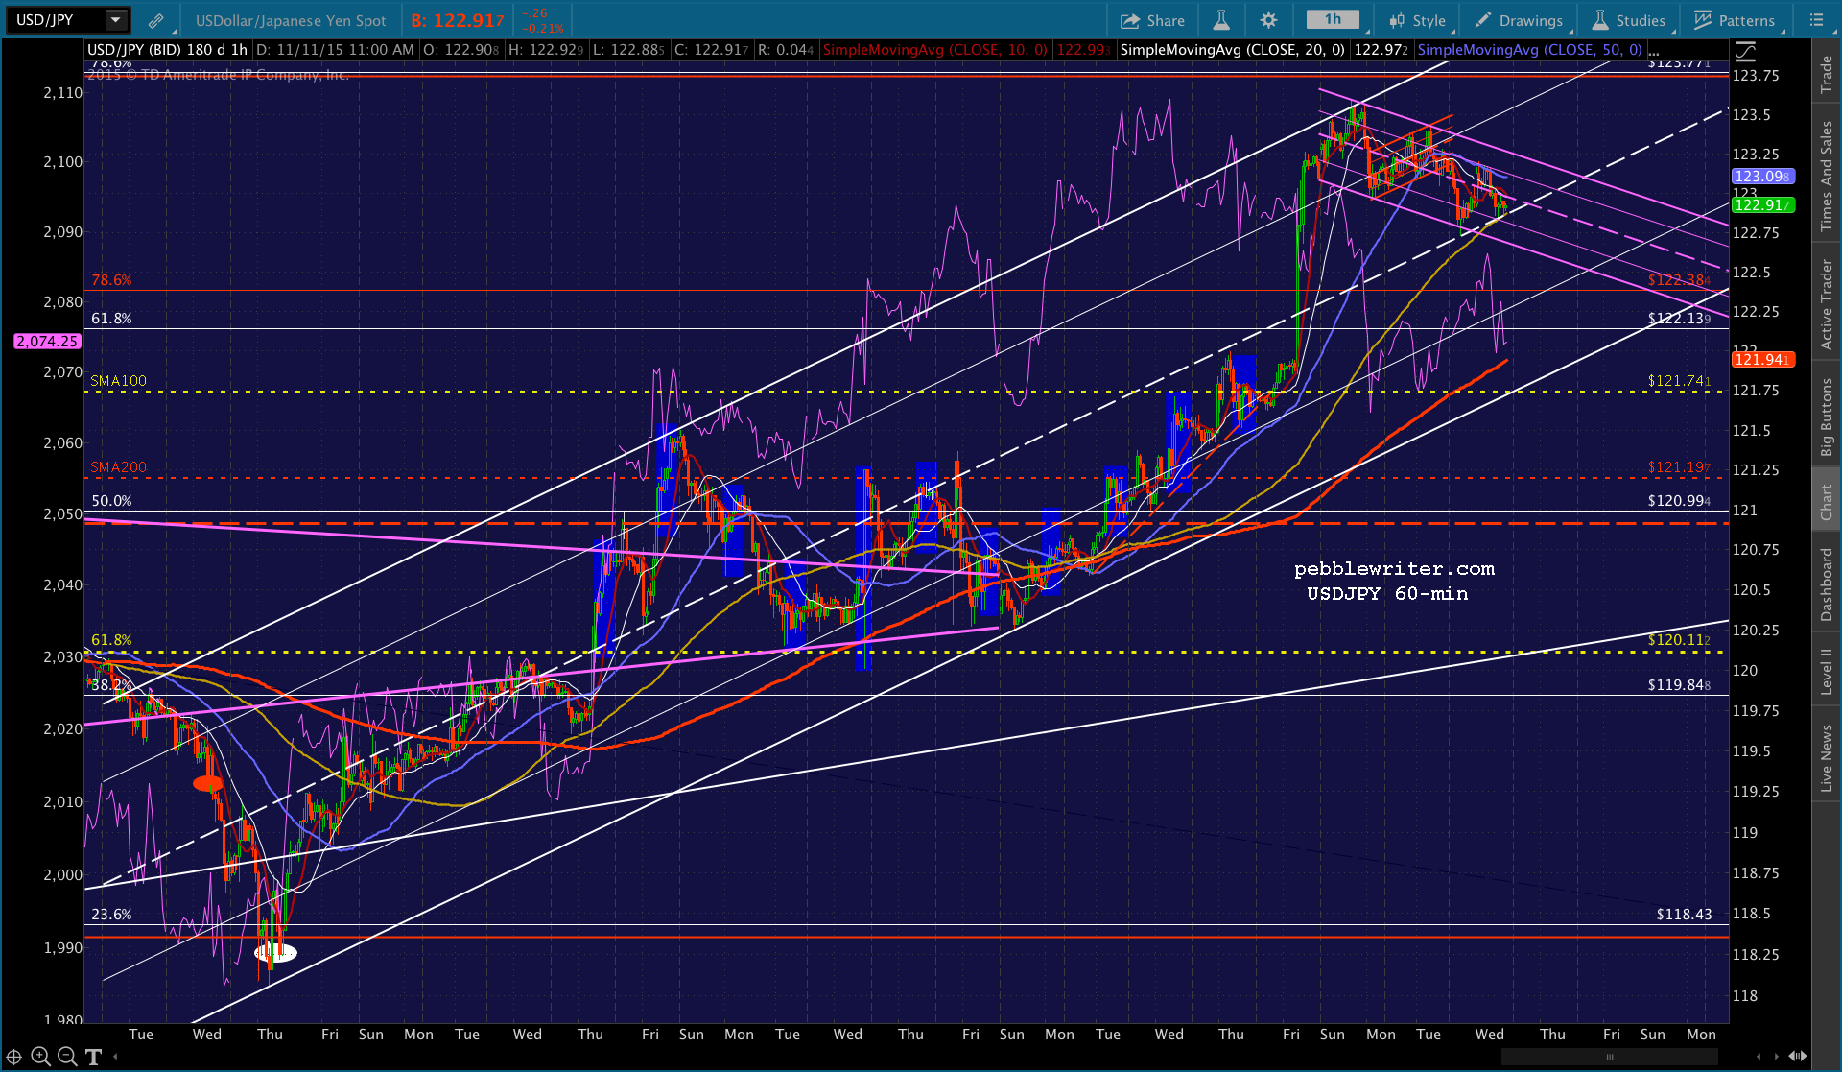1842x1072 pixels.
Task: Click the horizontal time scrollbar at bottom
Action: click(x=1610, y=1057)
